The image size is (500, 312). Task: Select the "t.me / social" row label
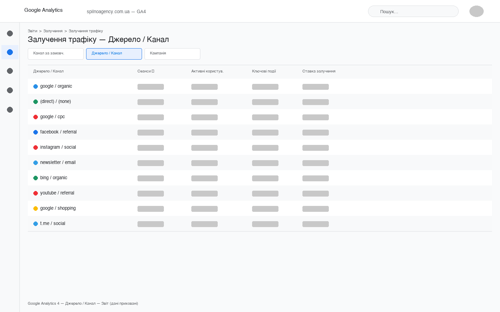(x=53, y=224)
